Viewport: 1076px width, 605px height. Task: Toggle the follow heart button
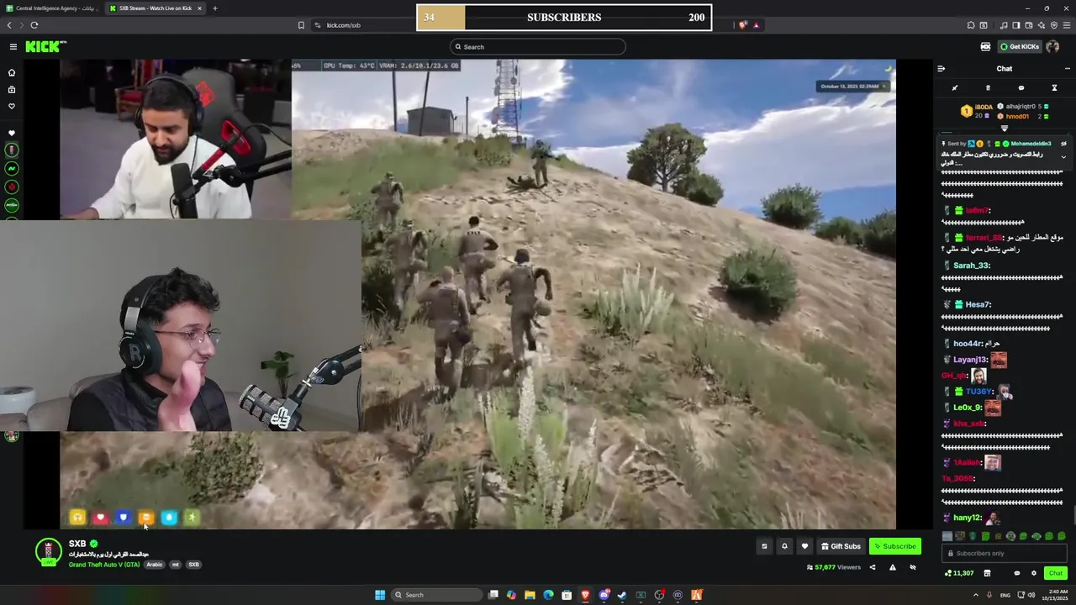[x=804, y=546]
